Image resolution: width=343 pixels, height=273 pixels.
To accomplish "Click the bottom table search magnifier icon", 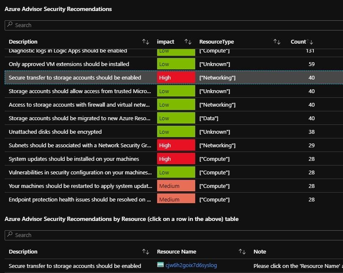I will (x=10, y=234).
